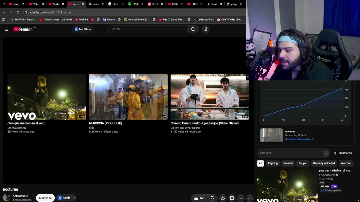Start voice search with the microphone

pos(206,29)
